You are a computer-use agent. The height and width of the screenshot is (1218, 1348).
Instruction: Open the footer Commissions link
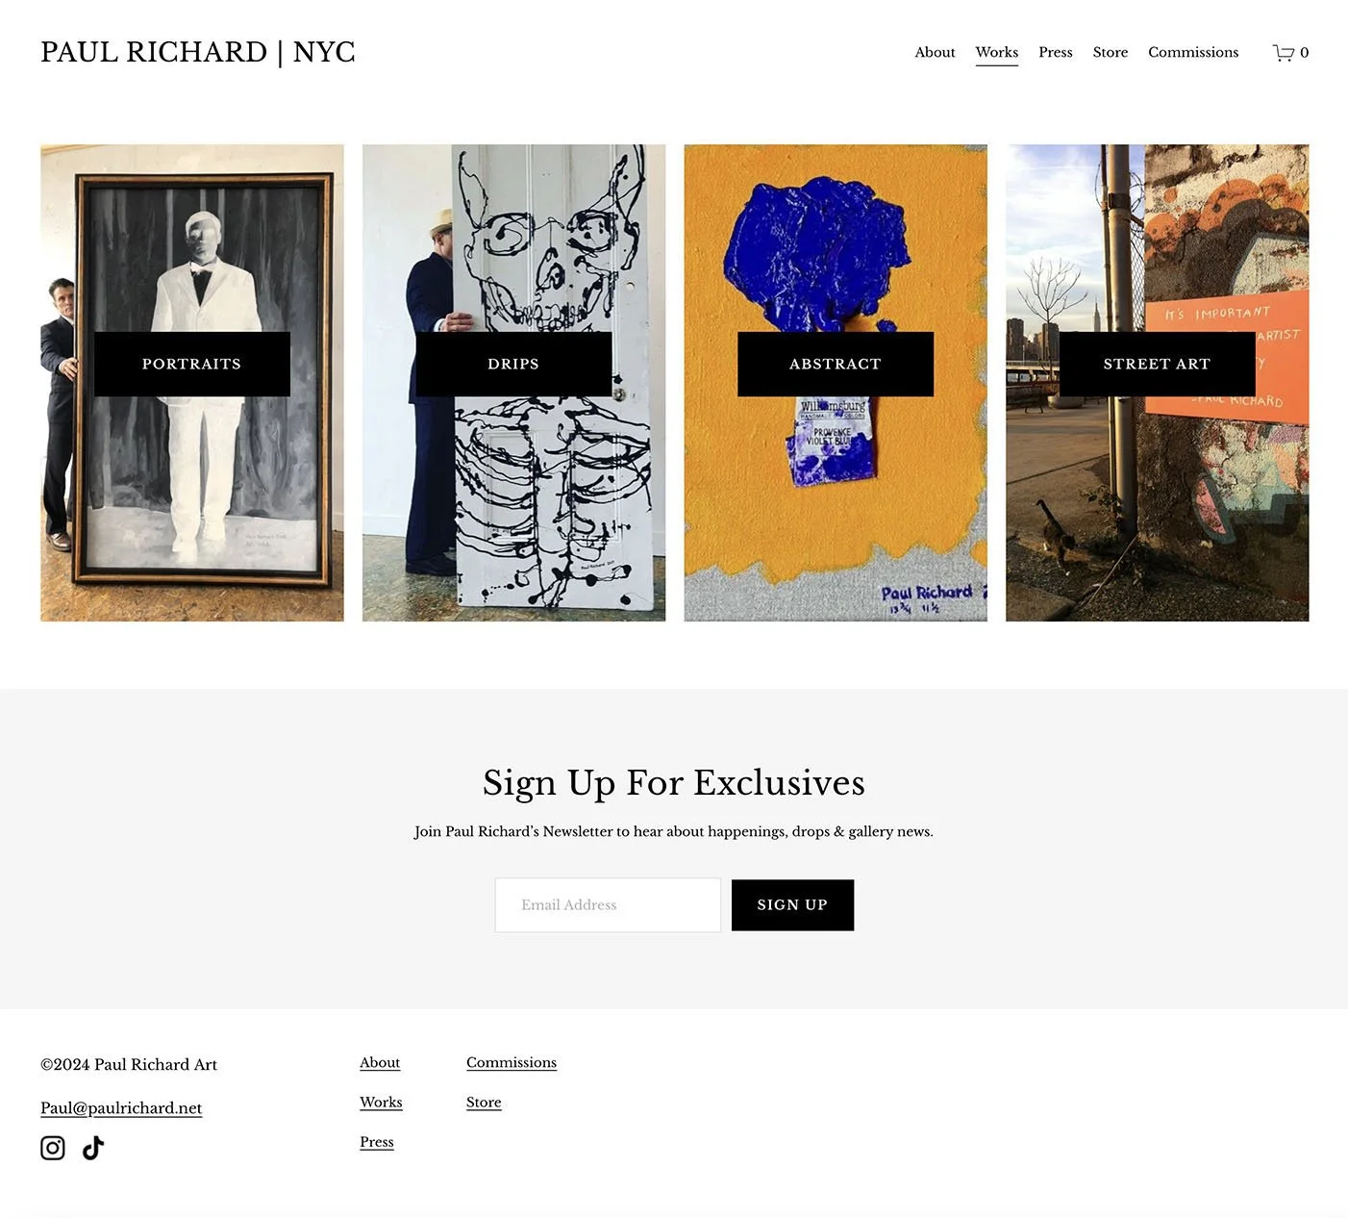(x=512, y=1062)
